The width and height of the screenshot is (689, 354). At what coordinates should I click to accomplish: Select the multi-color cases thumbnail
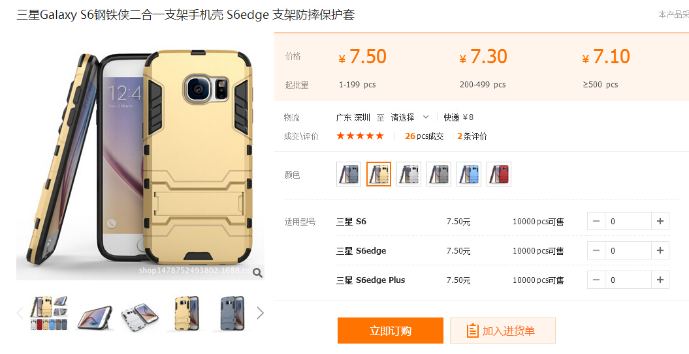49,313
